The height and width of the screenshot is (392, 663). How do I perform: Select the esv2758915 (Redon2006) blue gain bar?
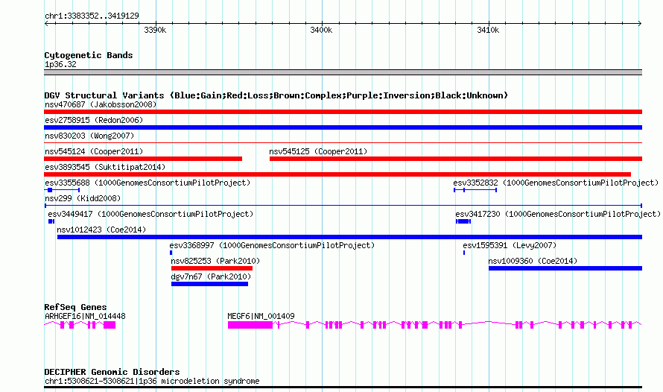[x=343, y=127]
